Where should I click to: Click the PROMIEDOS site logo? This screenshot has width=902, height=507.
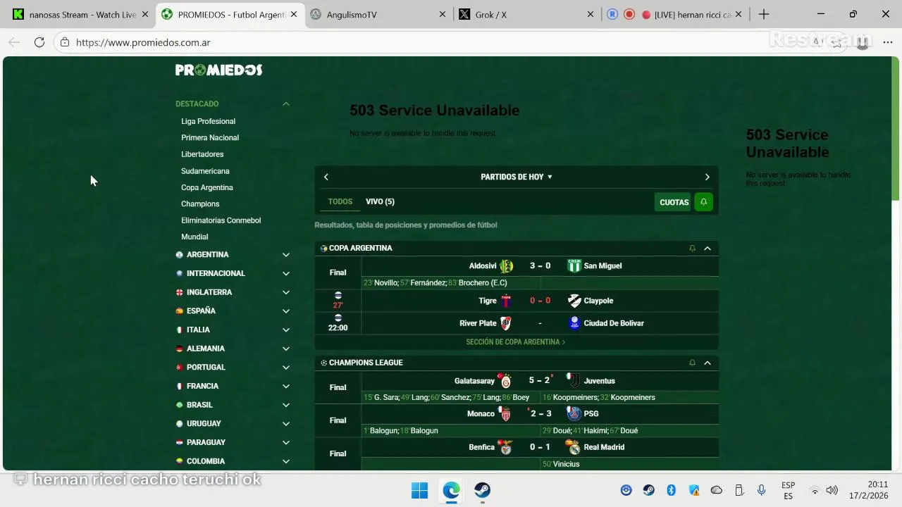click(218, 70)
